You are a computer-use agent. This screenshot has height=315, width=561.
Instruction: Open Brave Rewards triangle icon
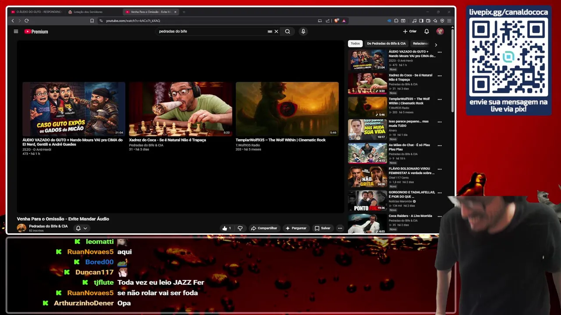coord(344,21)
